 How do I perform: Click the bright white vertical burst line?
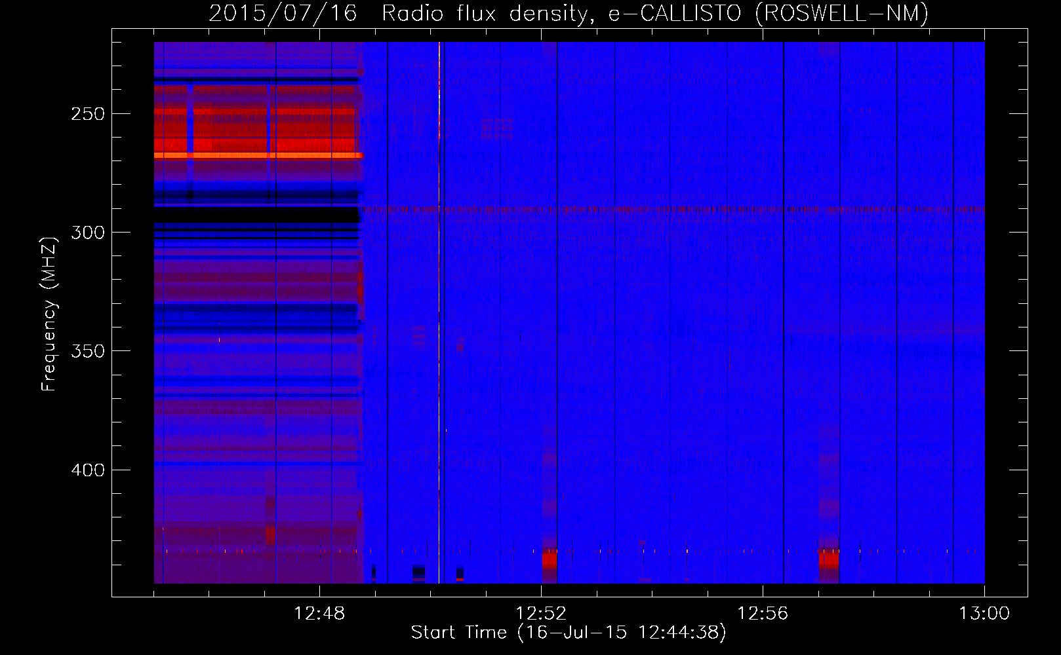tap(439, 312)
